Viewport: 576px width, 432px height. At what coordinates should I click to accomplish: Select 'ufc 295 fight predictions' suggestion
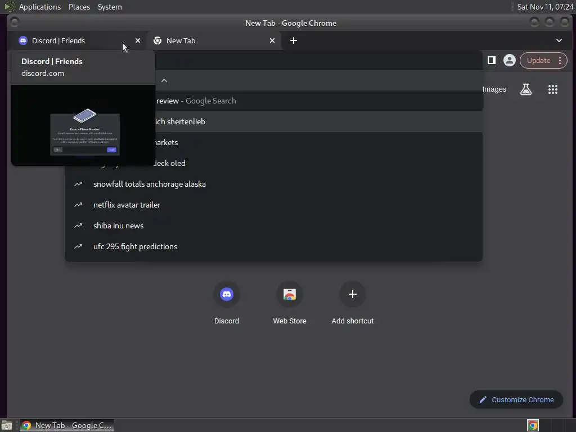pos(274,246)
